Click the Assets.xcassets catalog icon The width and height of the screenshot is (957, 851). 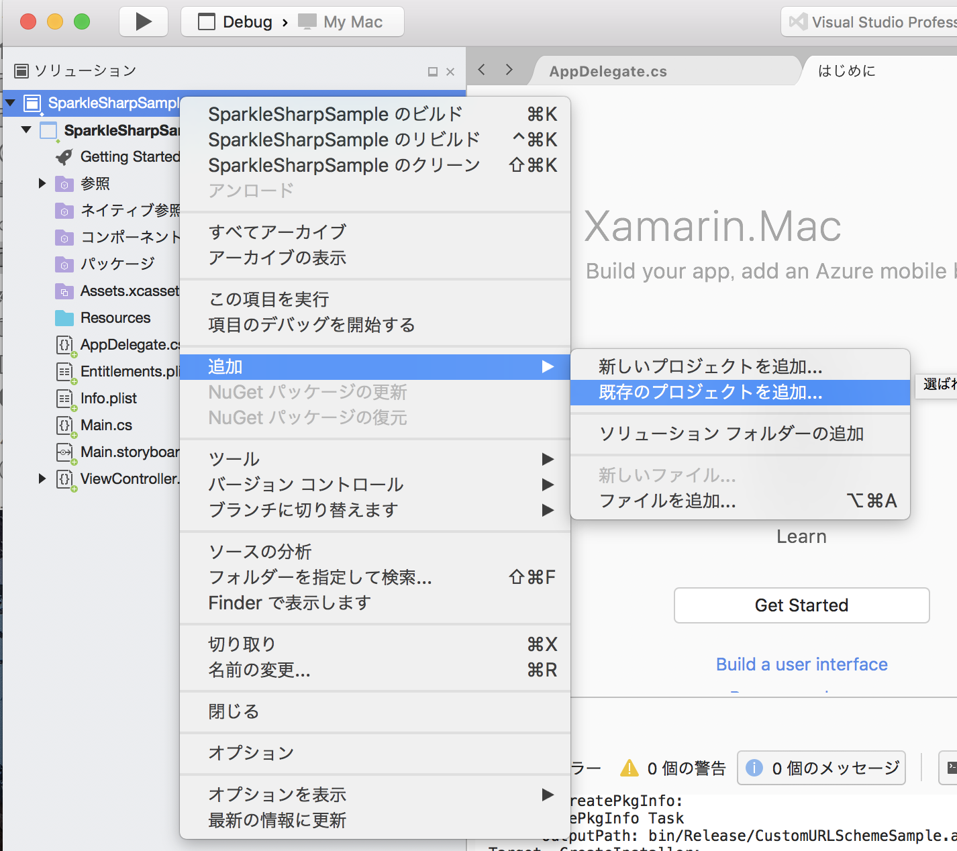[x=64, y=291]
